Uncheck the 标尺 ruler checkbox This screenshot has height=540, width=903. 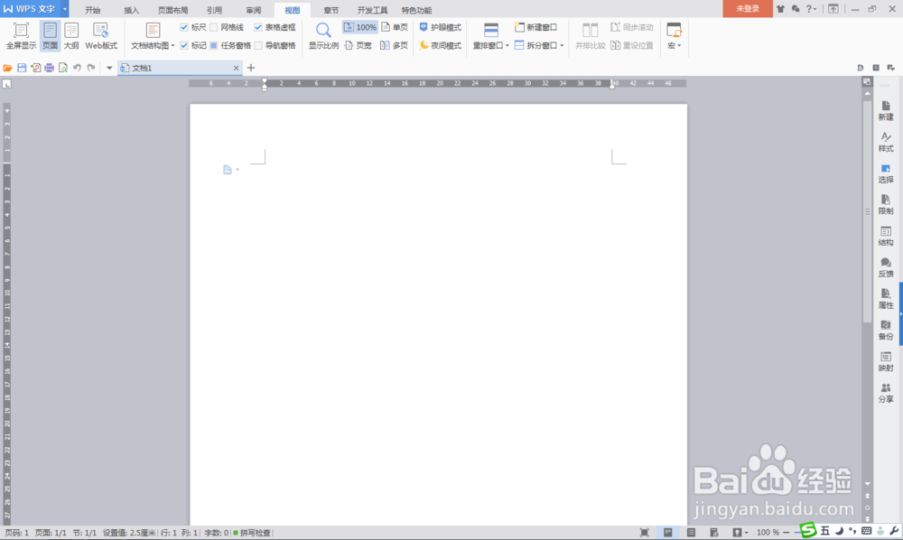[184, 27]
